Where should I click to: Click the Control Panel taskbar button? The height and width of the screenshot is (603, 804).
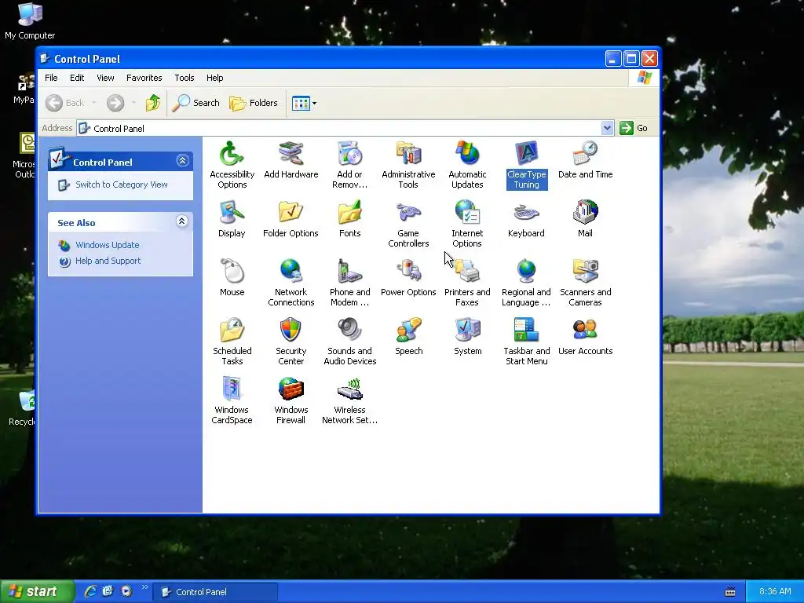215,592
